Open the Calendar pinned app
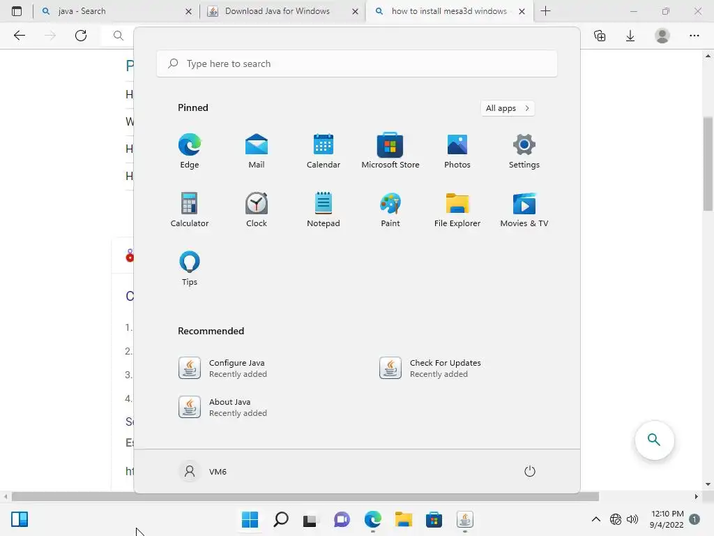Screen dimensions: 714x536 click(324, 151)
